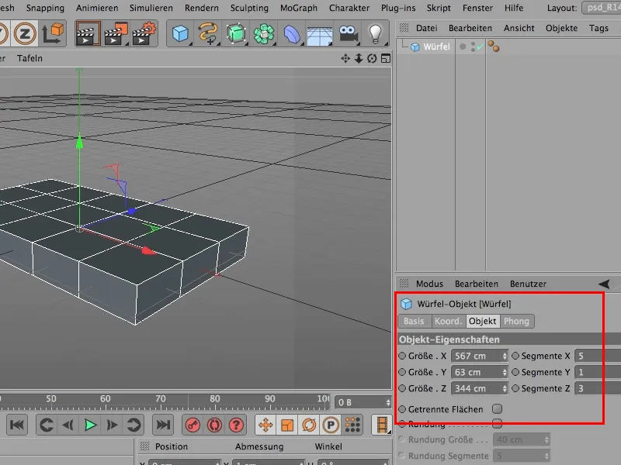The image size is (621, 465).
Task: Click the Render View clapperboard icon
Action: click(x=88, y=34)
